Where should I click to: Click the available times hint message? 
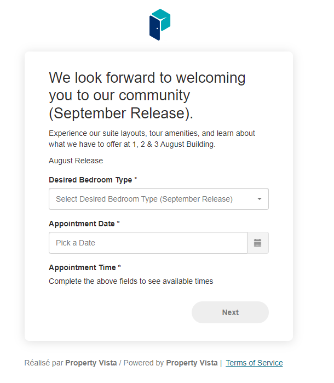(x=131, y=281)
